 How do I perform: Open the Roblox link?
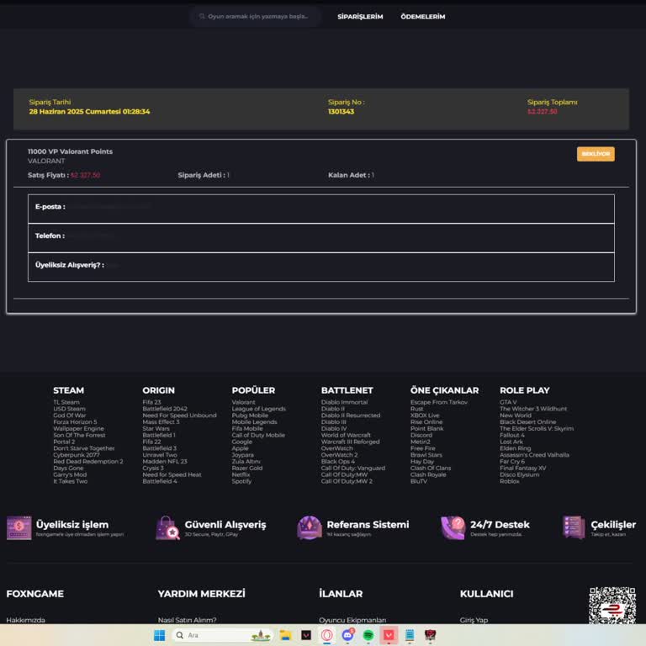(x=509, y=481)
